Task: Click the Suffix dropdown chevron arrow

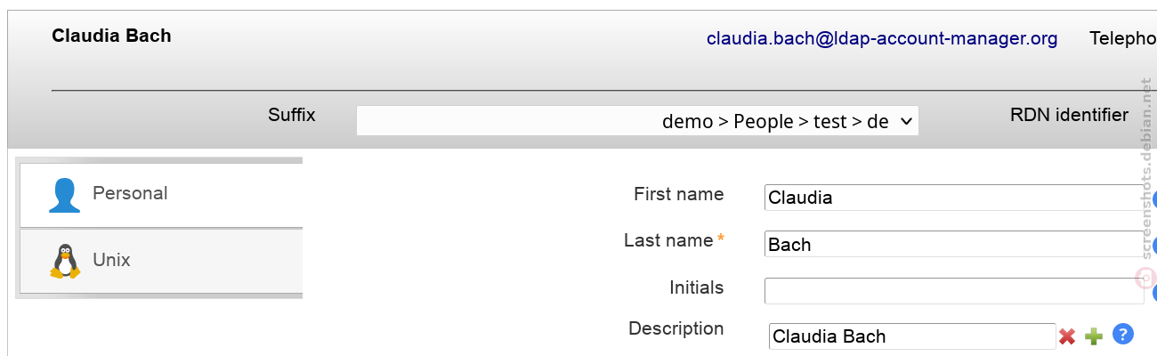Action: point(906,121)
